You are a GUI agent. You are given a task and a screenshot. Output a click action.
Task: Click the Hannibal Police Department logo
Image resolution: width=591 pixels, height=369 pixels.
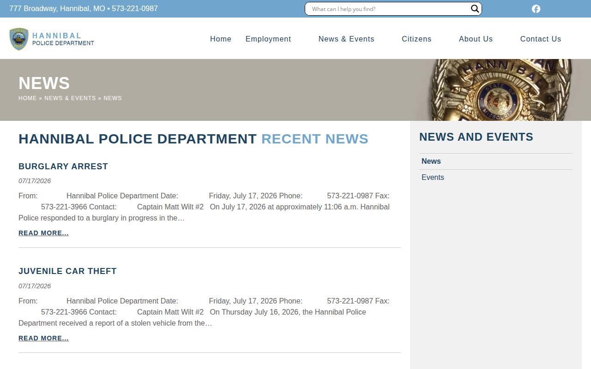point(52,39)
